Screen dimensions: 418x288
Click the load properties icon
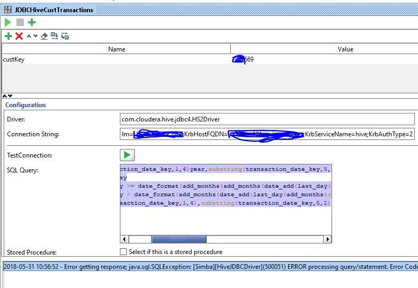coord(55,36)
